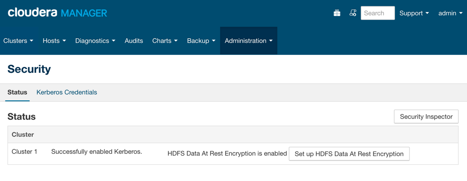Expand the Diagnostics menu
467x181 pixels.
[x=95, y=41]
